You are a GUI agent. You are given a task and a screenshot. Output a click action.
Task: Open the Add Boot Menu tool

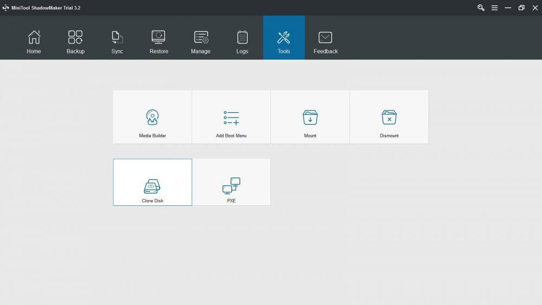[231, 117]
